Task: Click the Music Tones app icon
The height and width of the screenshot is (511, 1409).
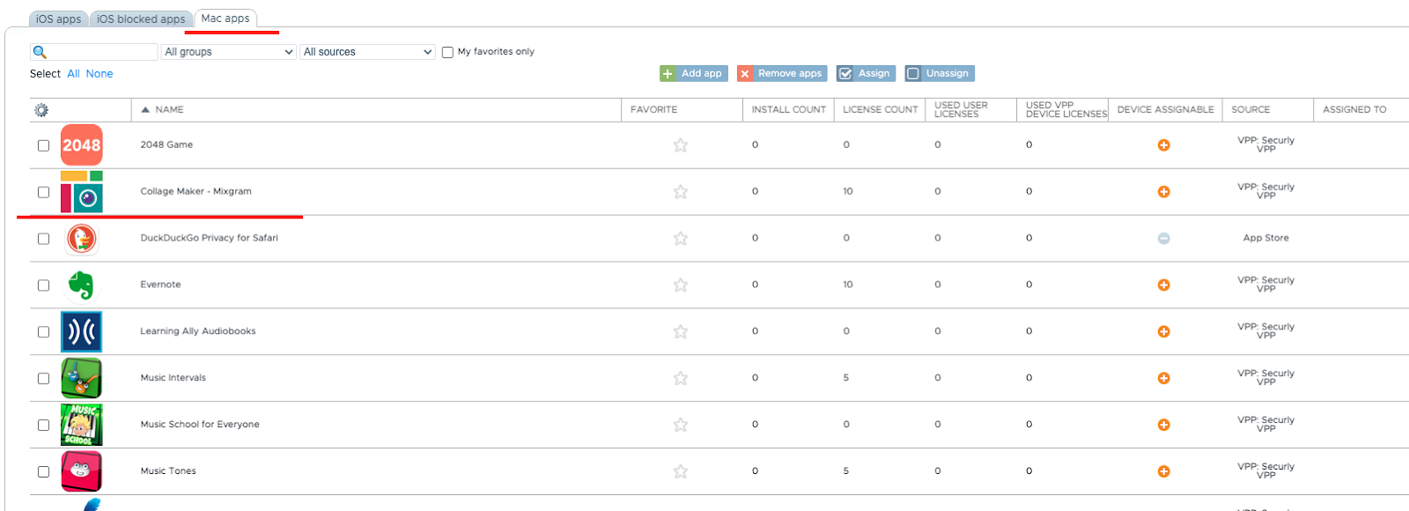Action: (81, 471)
